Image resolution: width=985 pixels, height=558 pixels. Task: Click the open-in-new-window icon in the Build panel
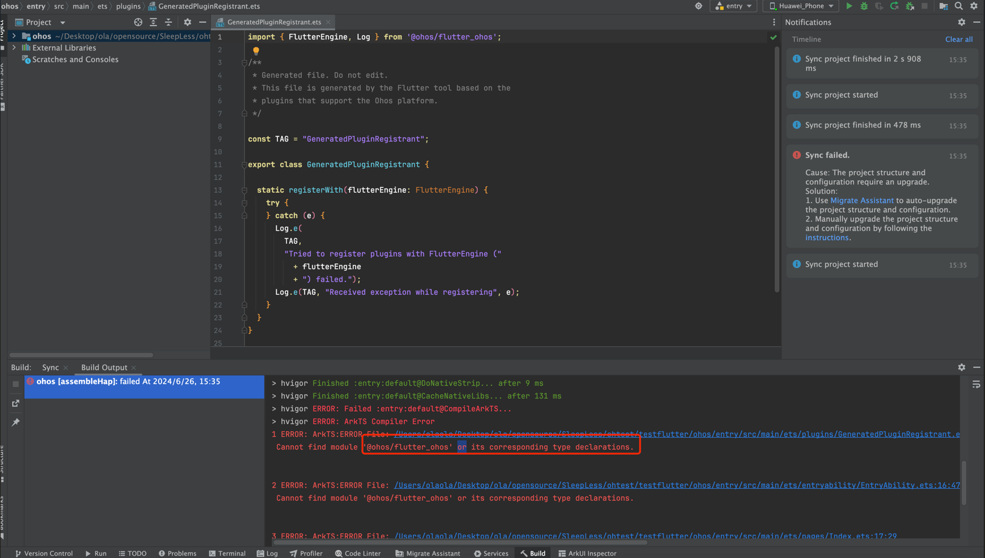16,403
